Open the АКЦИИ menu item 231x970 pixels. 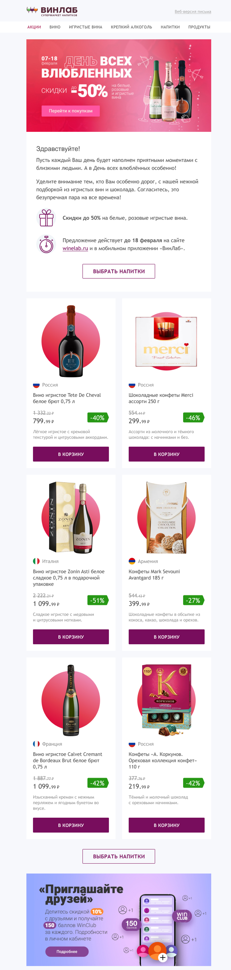(x=34, y=27)
